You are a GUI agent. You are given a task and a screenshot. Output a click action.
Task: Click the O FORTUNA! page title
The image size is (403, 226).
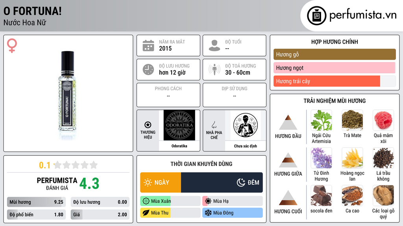click(x=32, y=11)
